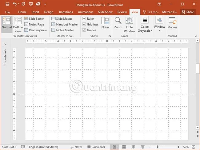This screenshot has height=150, width=200.
Task: Click the zoom slider handle
Action: [158, 147]
